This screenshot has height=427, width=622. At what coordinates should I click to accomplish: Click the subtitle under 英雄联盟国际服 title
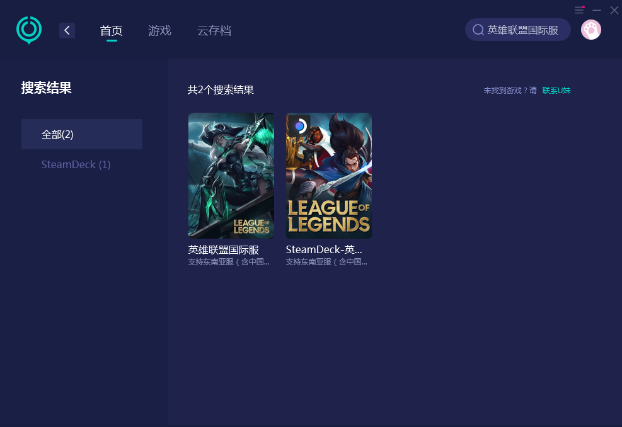229,262
